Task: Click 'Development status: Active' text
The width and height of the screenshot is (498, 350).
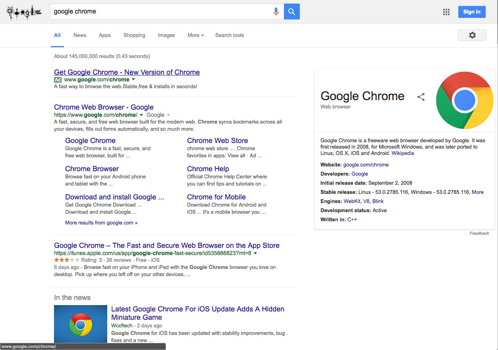Action: [x=353, y=210]
